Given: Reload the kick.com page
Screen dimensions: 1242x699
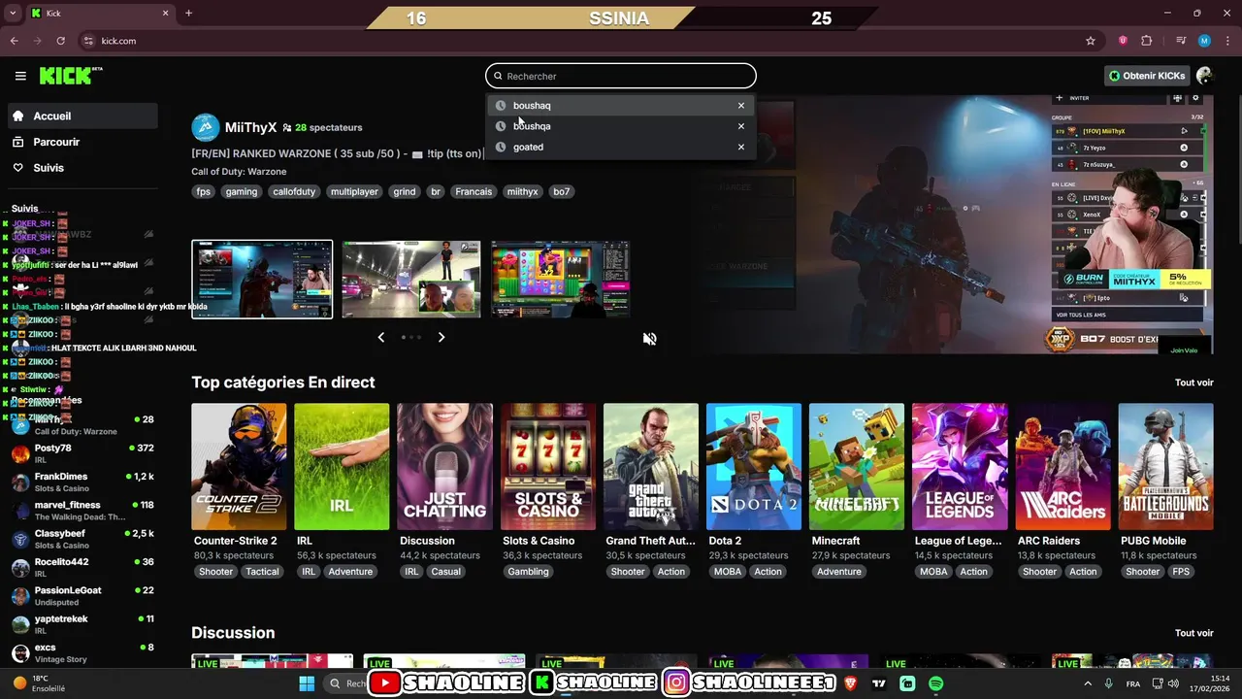Looking at the screenshot, I should [61, 41].
